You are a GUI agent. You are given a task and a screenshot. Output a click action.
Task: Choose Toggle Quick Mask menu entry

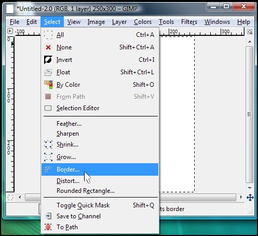pos(100,205)
